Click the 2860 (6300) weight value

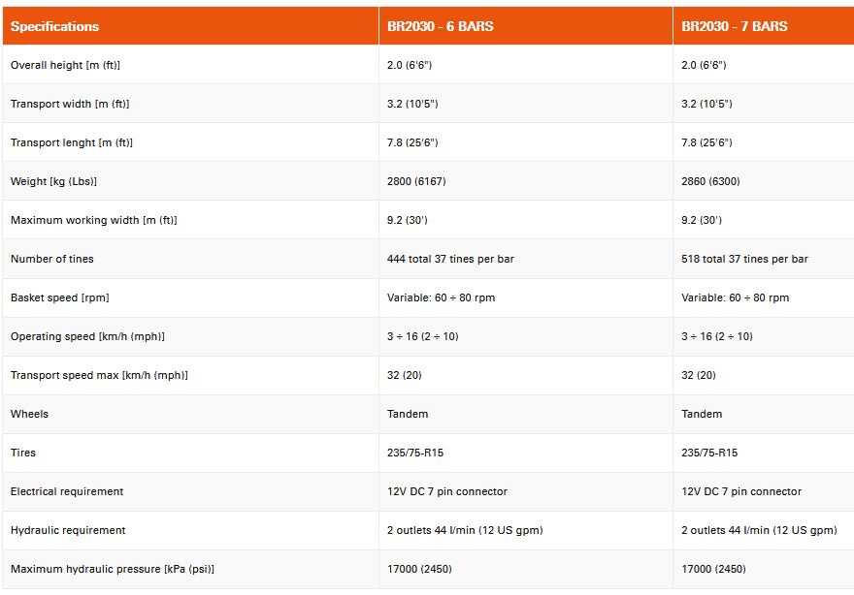[711, 181]
